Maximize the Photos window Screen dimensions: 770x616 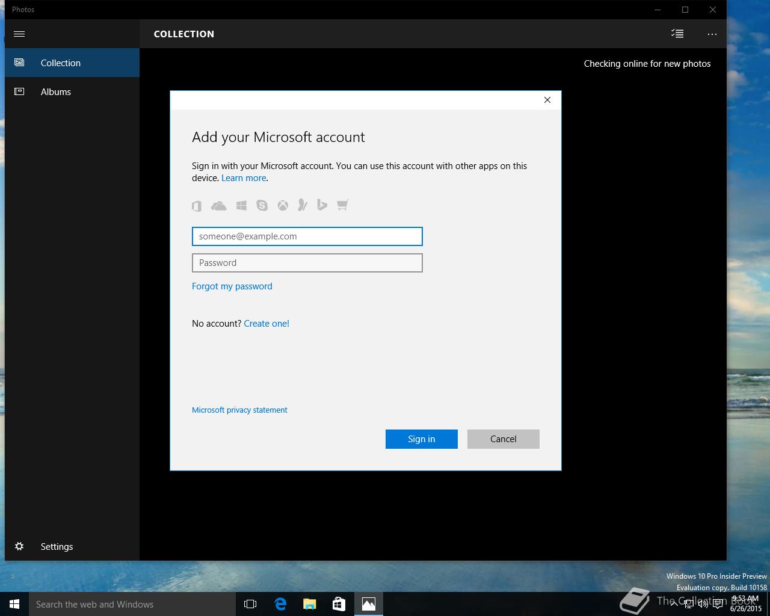point(685,10)
